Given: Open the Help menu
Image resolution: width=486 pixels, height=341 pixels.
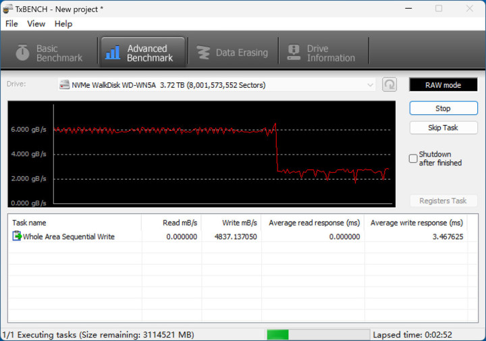Looking at the screenshot, I should coord(63,24).
